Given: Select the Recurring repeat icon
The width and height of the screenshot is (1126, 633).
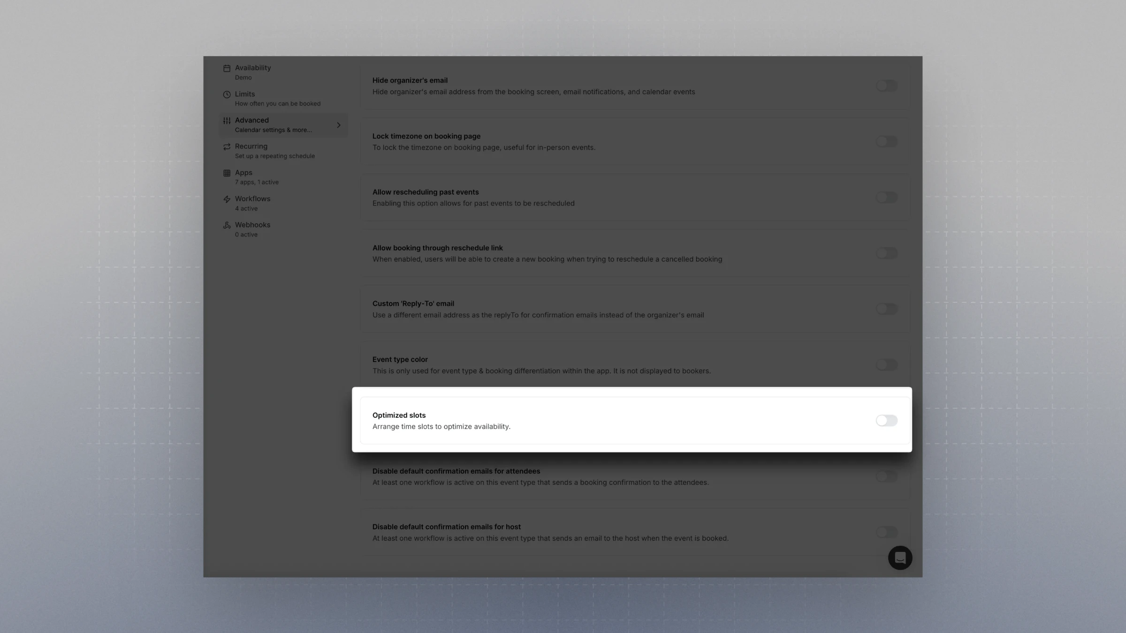Looking at the screenshot, I should [x=227, y=147].
